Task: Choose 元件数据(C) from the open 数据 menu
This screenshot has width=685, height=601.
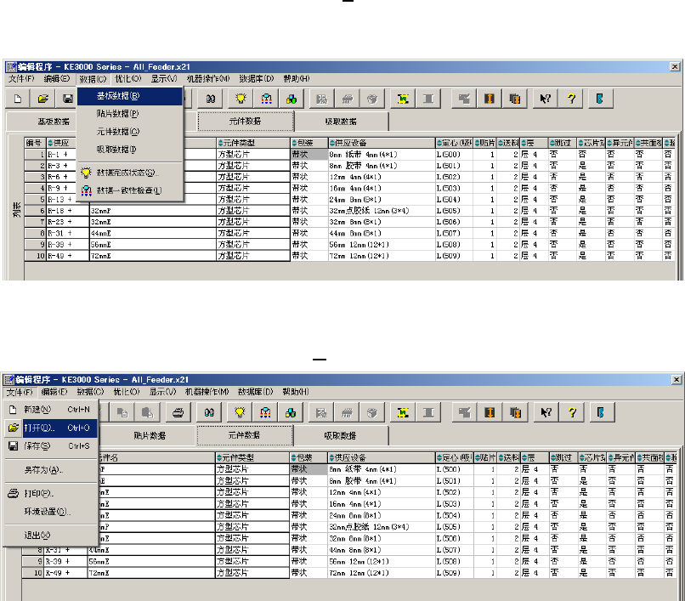Action: tap(130, 132)
